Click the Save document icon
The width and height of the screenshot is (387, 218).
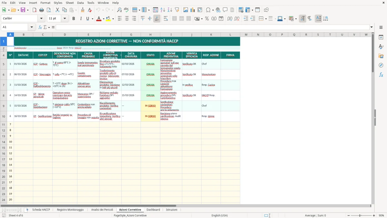pos(23,10)
